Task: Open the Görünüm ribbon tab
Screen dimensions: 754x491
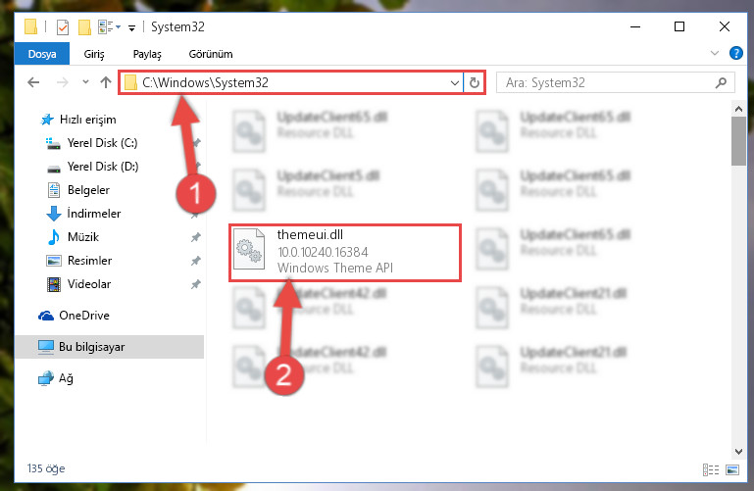Action: click(211, 54)
